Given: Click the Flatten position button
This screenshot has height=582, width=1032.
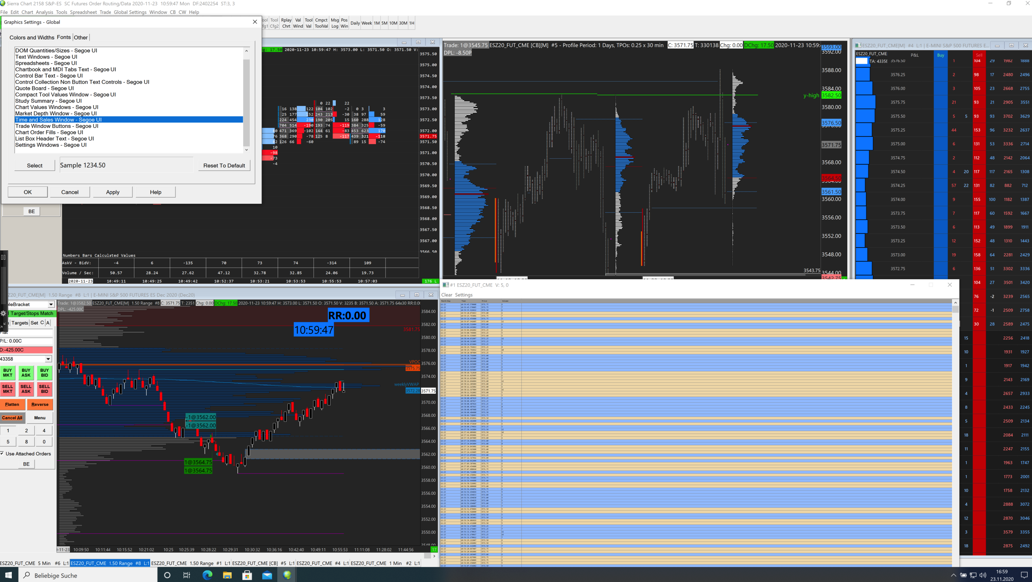Looking at the screenshot, I should (12, 404).
